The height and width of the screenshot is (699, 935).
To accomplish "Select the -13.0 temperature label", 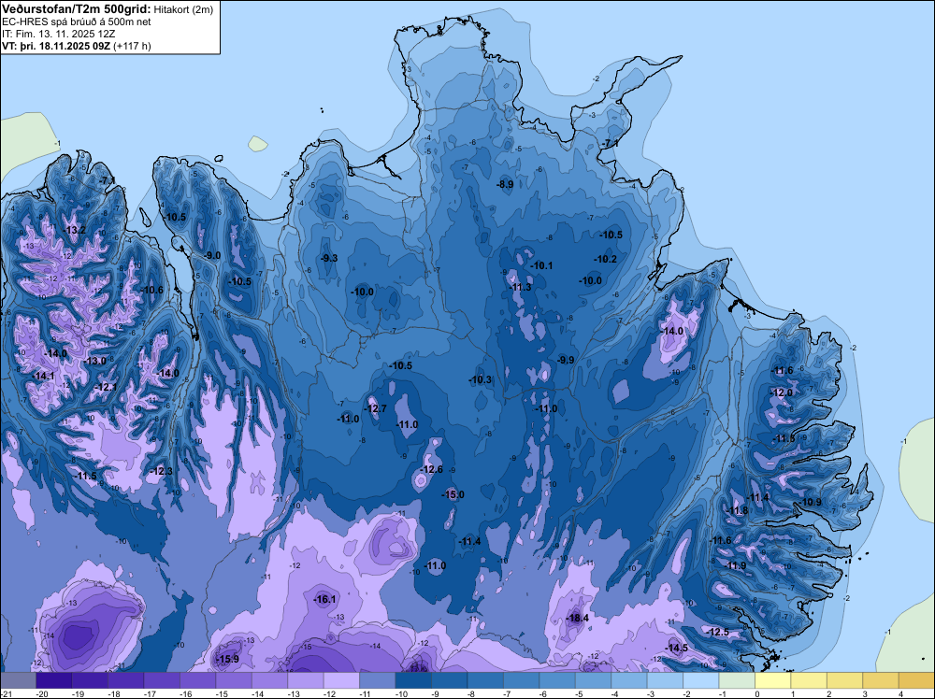I will coord(95,361).
